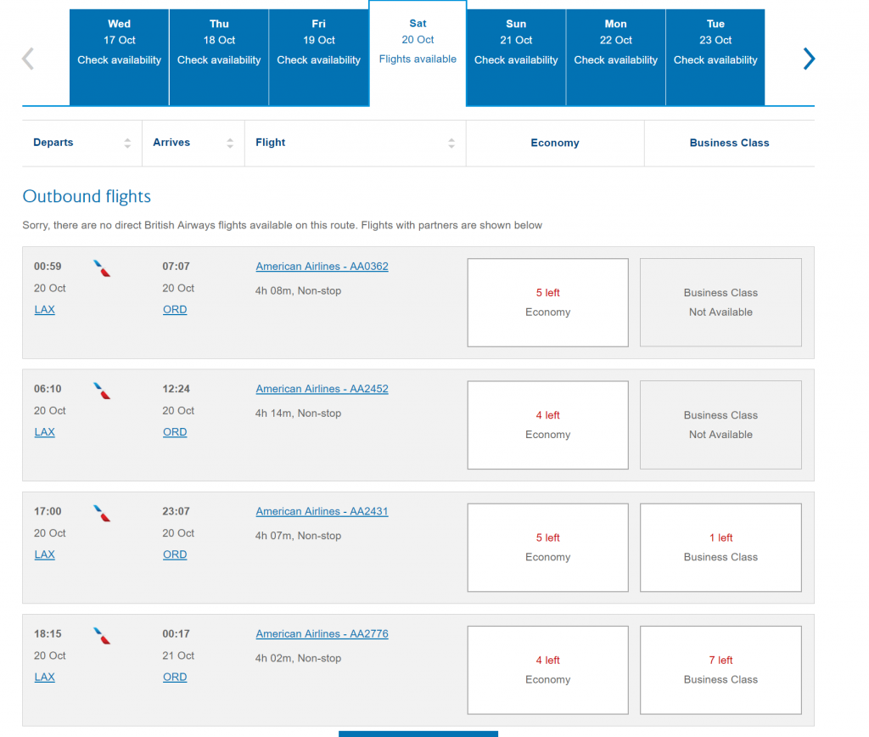Screen dimensions: 869x737
Task: Click American Airlines logo on 06:10 flight
Action: pos(102,391)
